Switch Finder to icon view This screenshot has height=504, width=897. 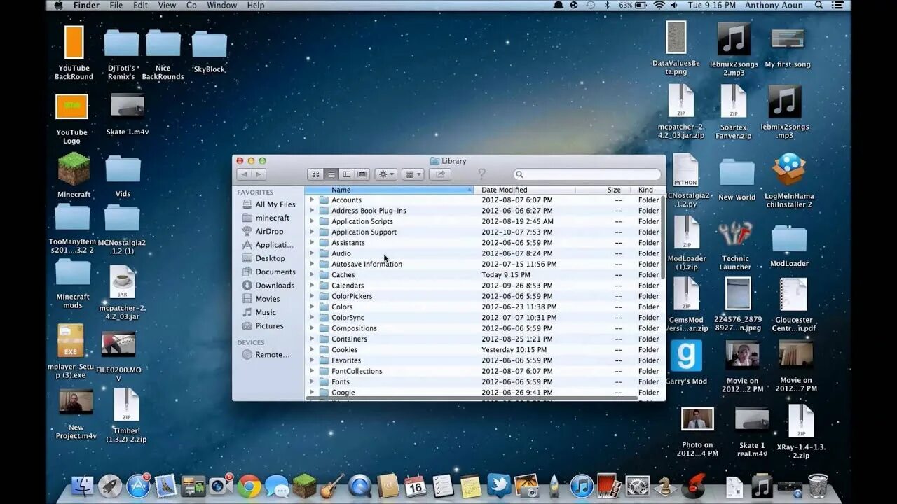point(316,174)
